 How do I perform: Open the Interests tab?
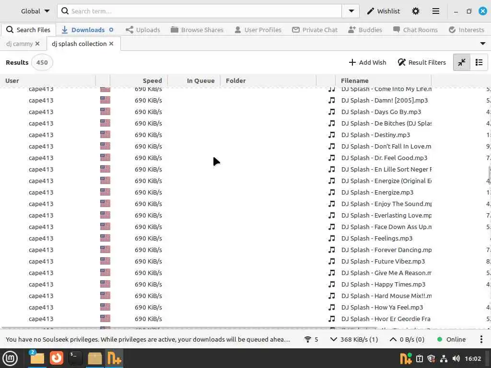point(466,30)
